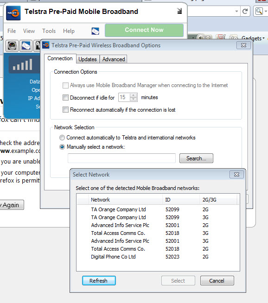The width and height of the screenshot is (268, 303).
Task: Open the File menu
Action: [12, 31]
